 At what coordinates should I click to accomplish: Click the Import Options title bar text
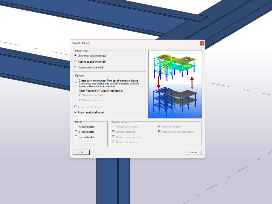[x=81, y=43]
